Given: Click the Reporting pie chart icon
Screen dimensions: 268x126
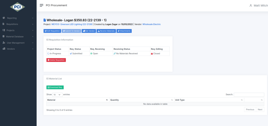Looking at the screenshot, I should 4,18.
